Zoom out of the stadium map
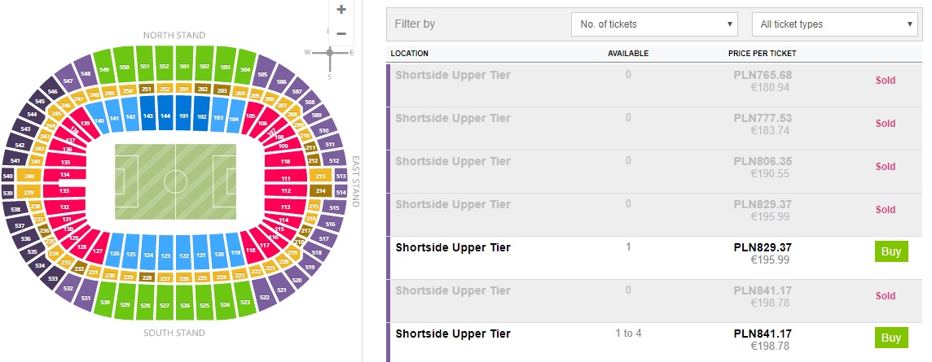Screen dimensions: 932x362 pyautogui.click(x=341, y=33)
